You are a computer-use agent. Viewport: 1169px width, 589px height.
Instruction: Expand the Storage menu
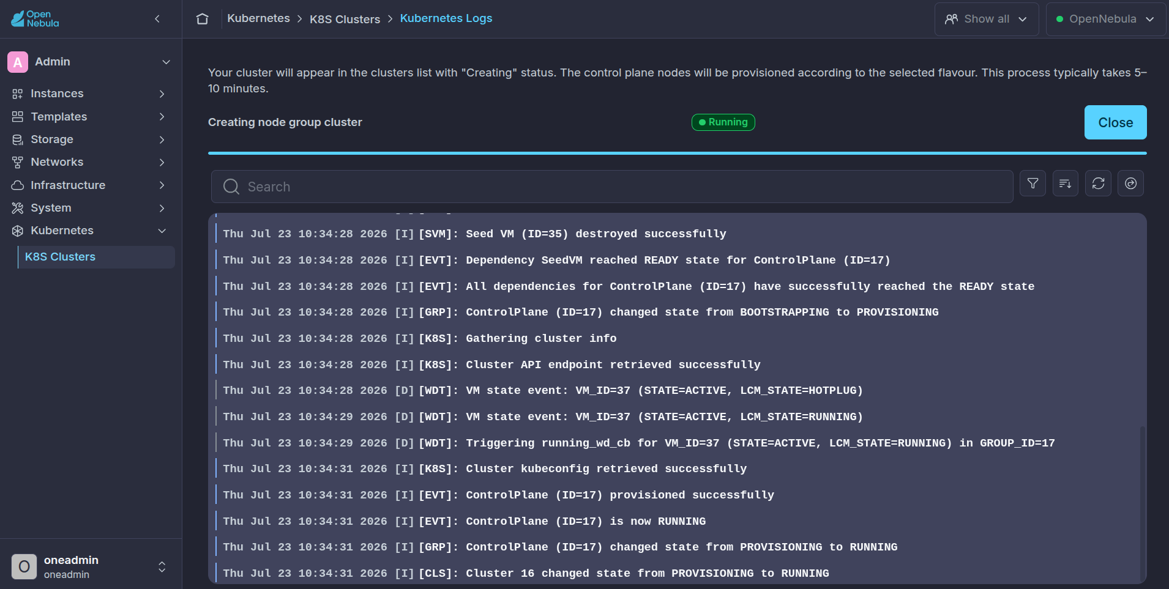tap(162, 139)
